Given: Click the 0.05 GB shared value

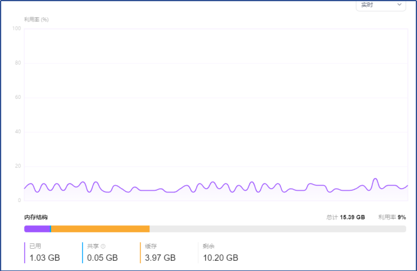Looking at the screenshot, I should click(103, 258).
